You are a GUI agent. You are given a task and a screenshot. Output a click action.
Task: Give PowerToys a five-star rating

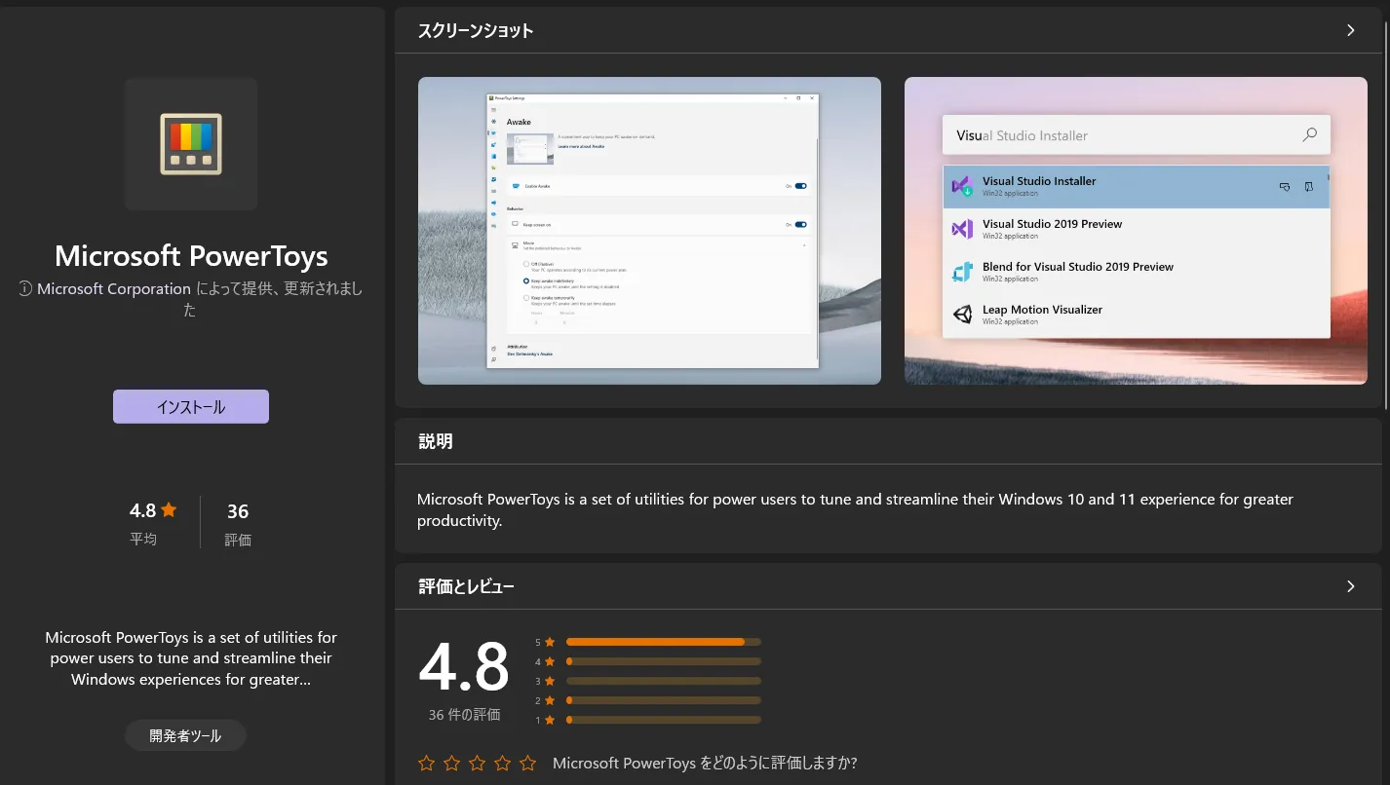pyautogui.click(x=527, y=763)
